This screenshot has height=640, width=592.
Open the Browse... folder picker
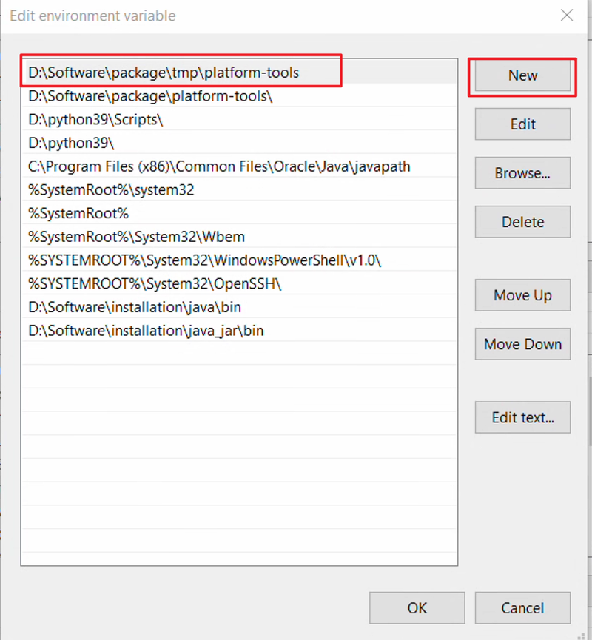coord(522,173)
